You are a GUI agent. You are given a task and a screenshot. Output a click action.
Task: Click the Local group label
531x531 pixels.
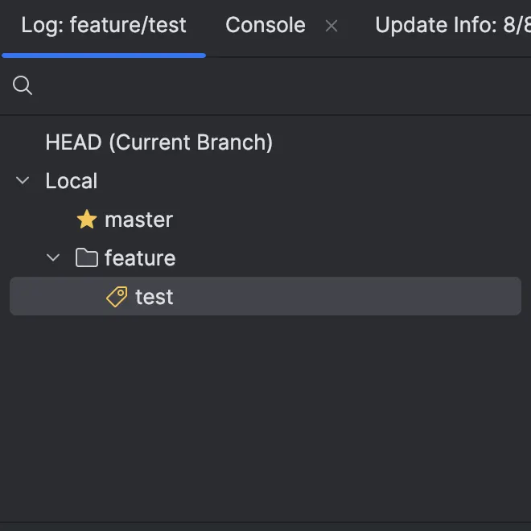[x=71, y=181]
